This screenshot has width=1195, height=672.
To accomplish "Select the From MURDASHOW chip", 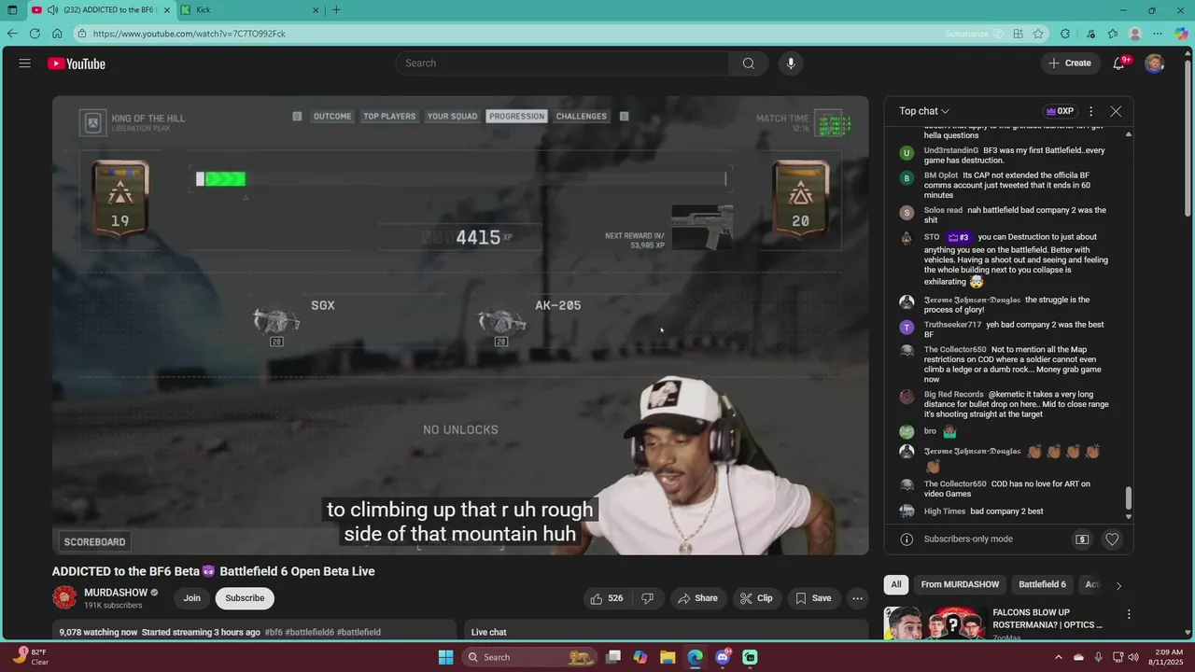I will click(960, 584).
